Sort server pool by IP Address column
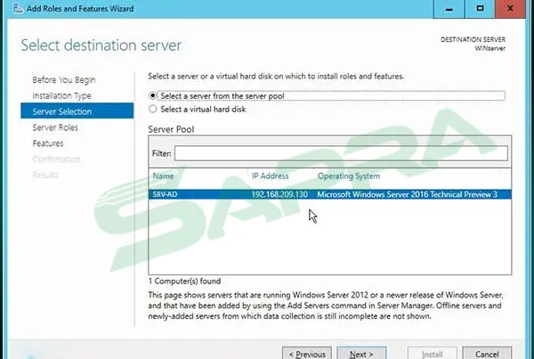The height and width of the screenshot is (359, 534). click(270, 176)
